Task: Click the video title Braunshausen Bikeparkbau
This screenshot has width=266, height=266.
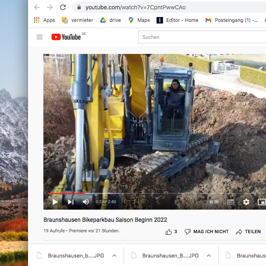Action: click(x=105, y=220)
